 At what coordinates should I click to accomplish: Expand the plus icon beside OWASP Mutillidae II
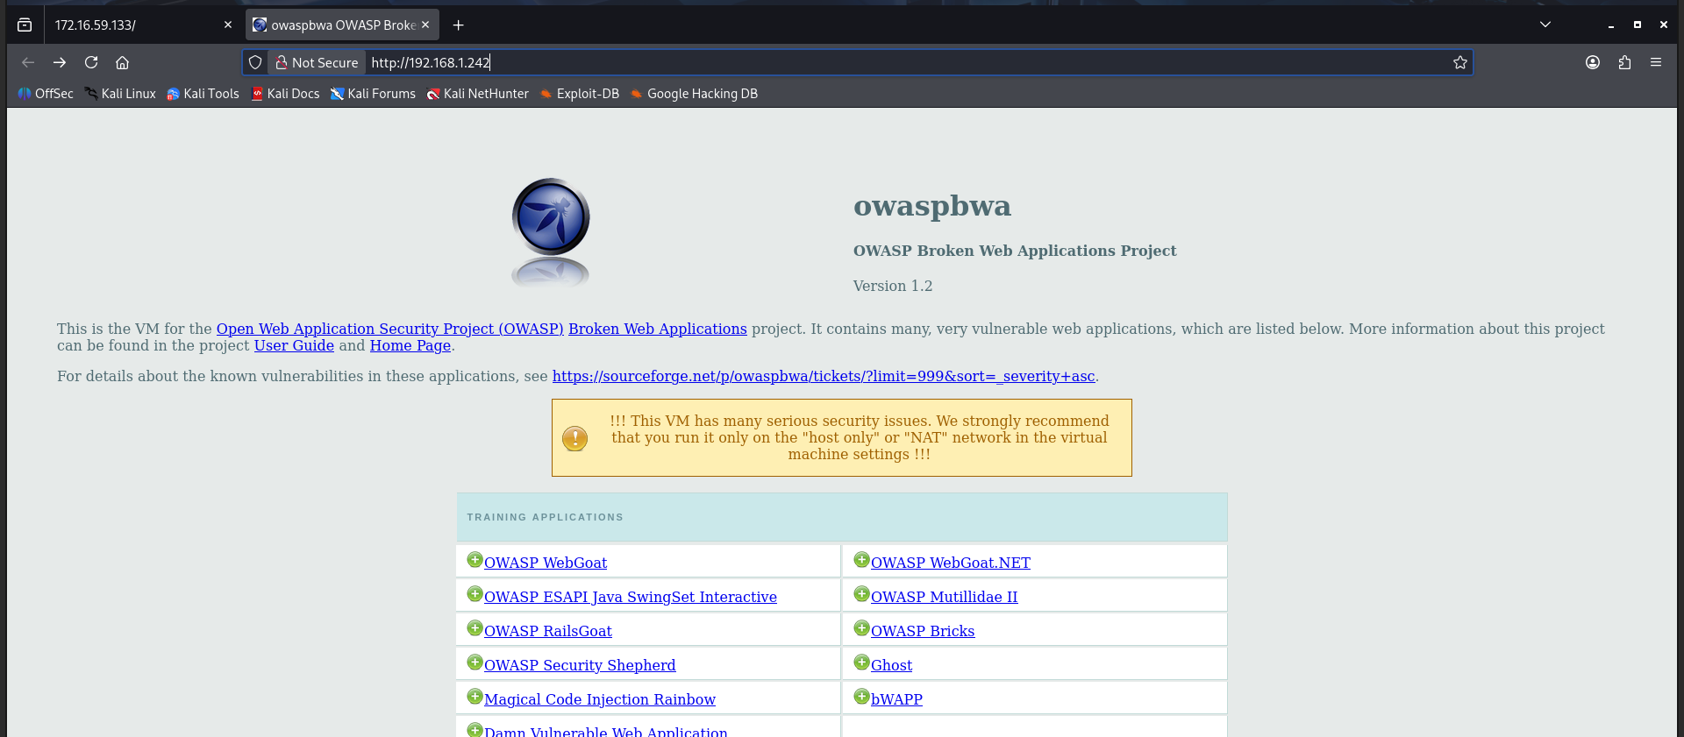[861, 593]
